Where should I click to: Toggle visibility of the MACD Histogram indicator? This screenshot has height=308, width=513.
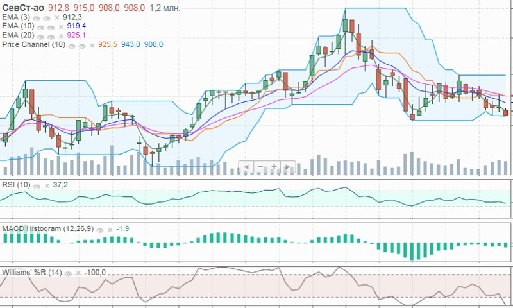[x=100, y=230]
